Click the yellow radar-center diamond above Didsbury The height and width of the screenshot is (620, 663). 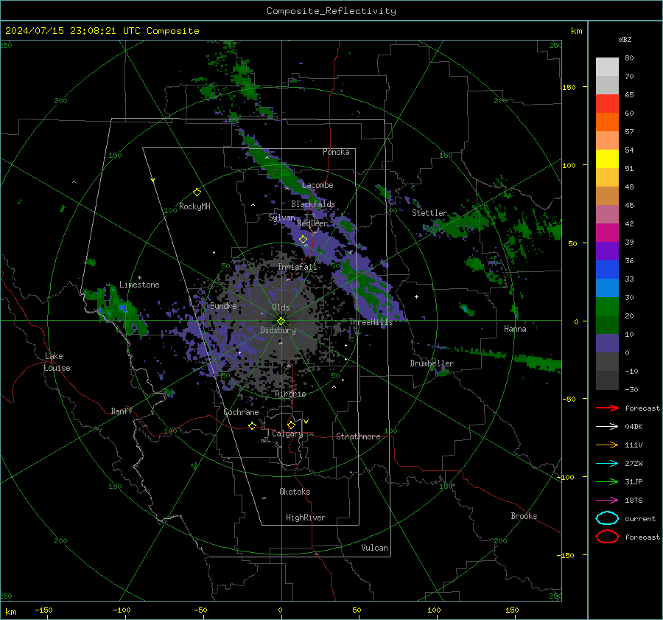tap(281, 321)
